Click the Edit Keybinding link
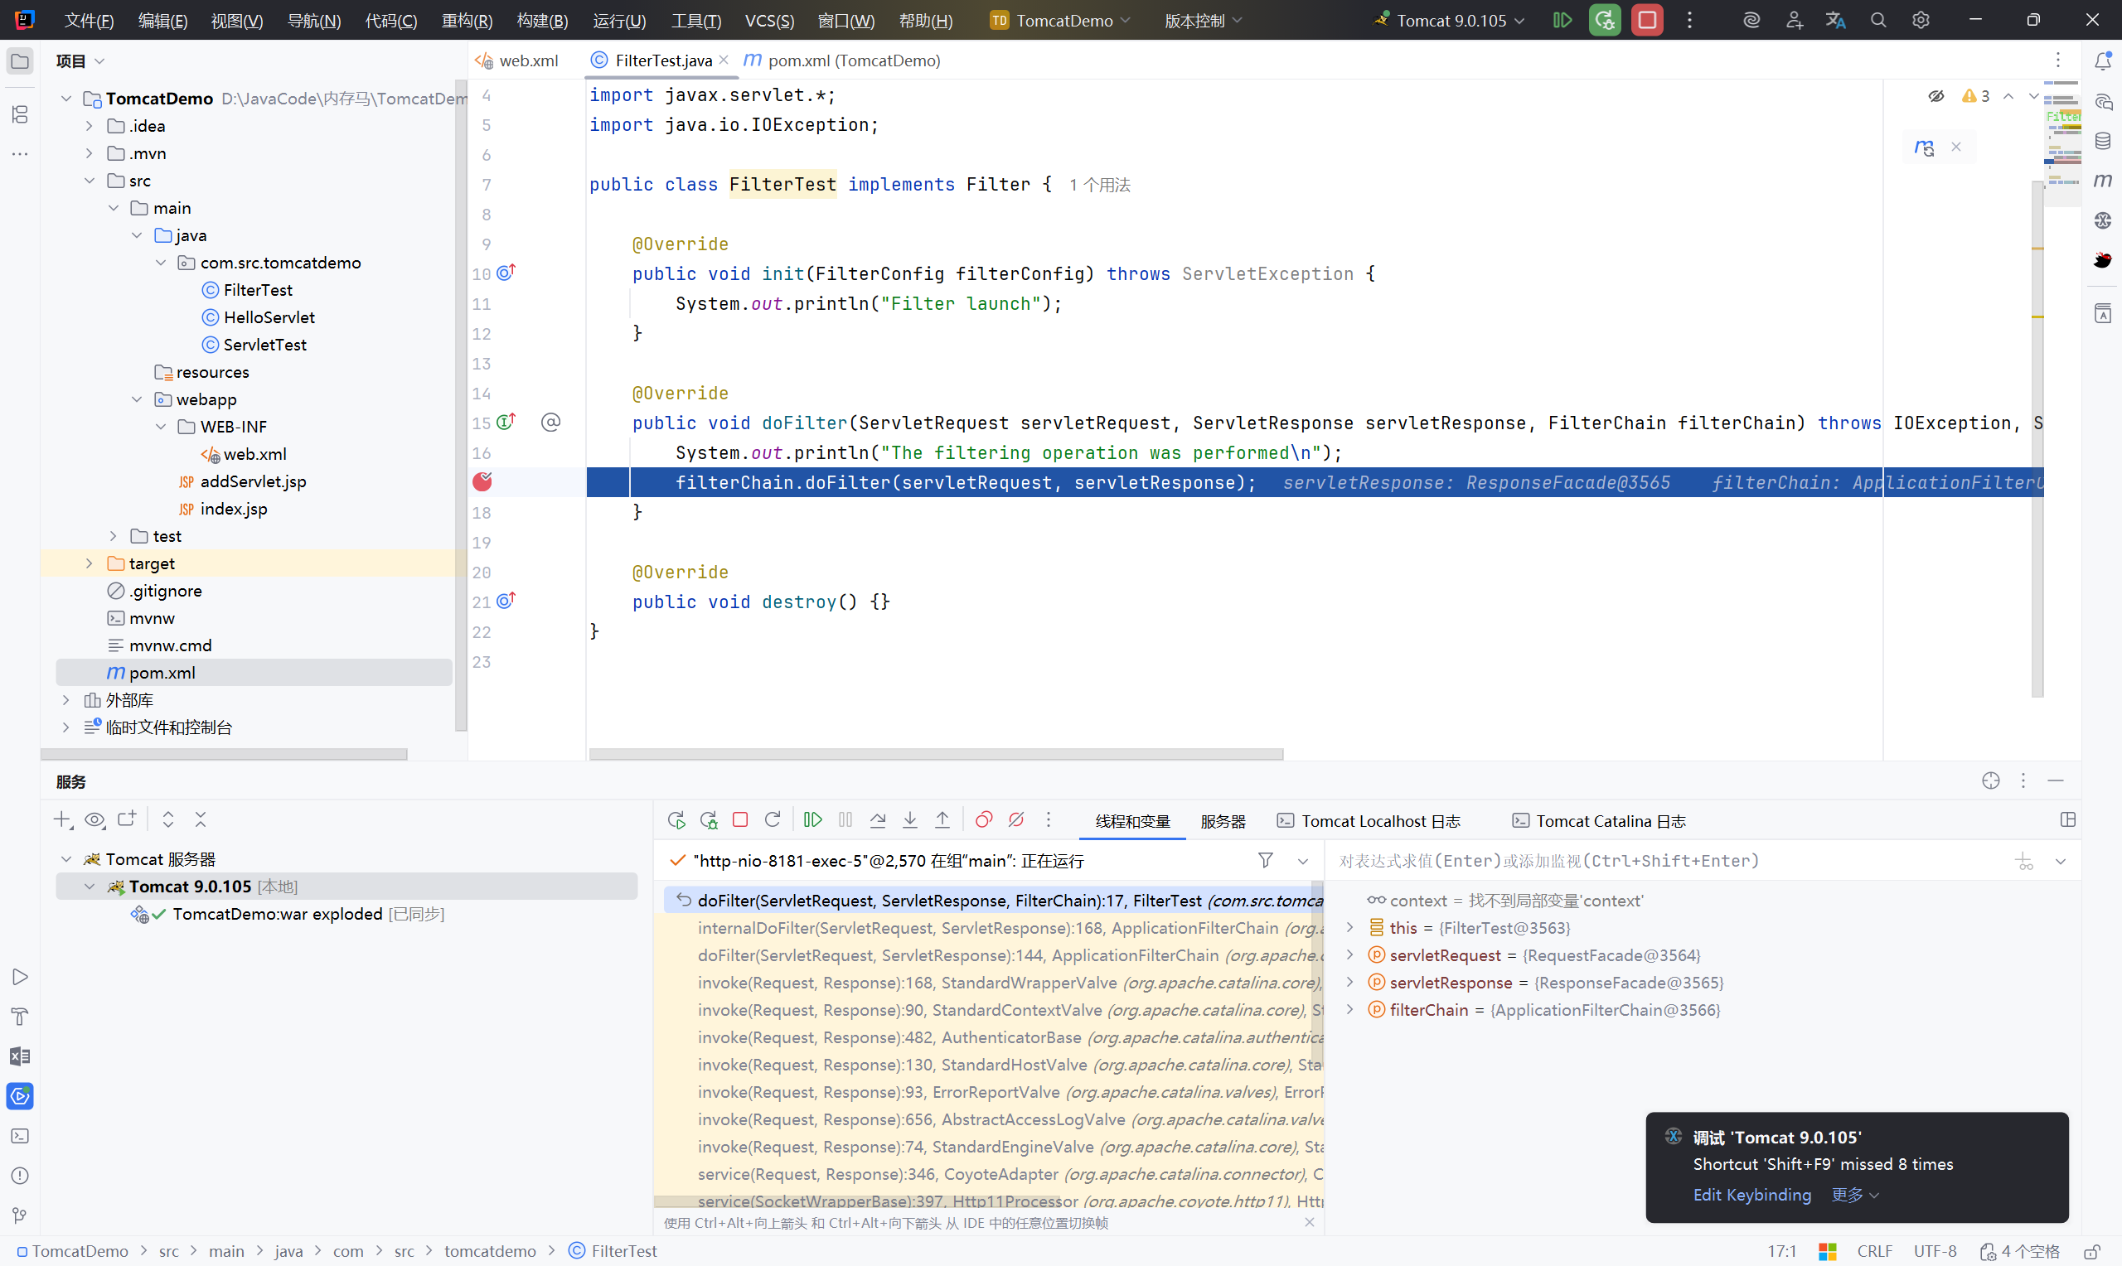The height and width of the screenshot is (1266, 2122). (x=1751, y=1195)
